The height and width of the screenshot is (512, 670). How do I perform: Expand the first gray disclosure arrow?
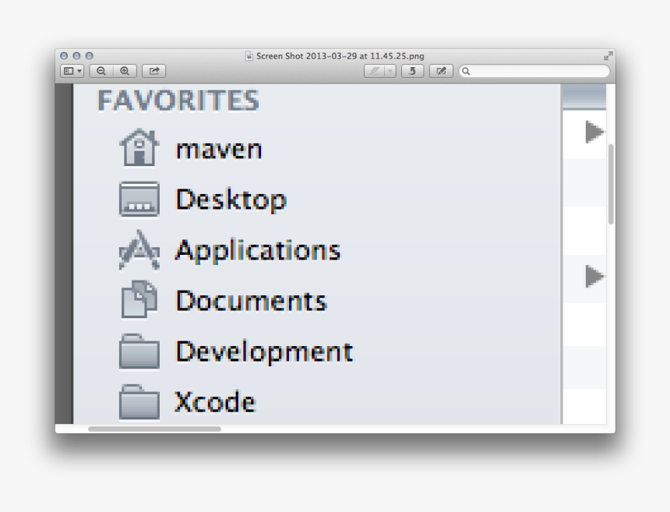pyautogui.click(x=593, y=132)
